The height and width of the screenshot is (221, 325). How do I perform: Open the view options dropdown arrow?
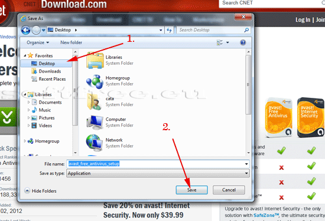click(227, 42)
